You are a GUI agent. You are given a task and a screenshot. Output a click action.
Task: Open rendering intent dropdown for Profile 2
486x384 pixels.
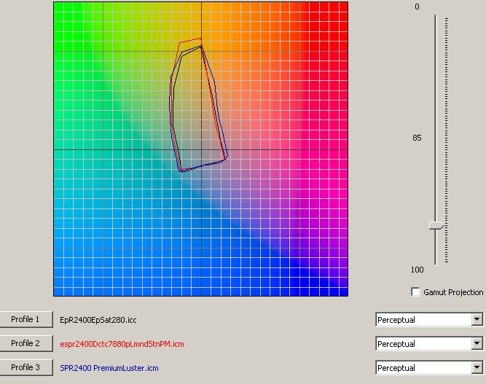click(477, 344)
